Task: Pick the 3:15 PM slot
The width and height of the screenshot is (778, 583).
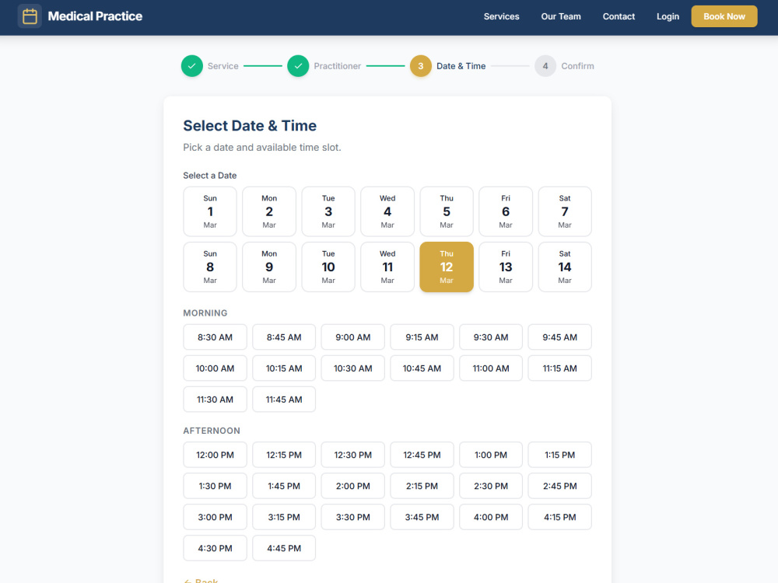Action: [x=284, y=518]
